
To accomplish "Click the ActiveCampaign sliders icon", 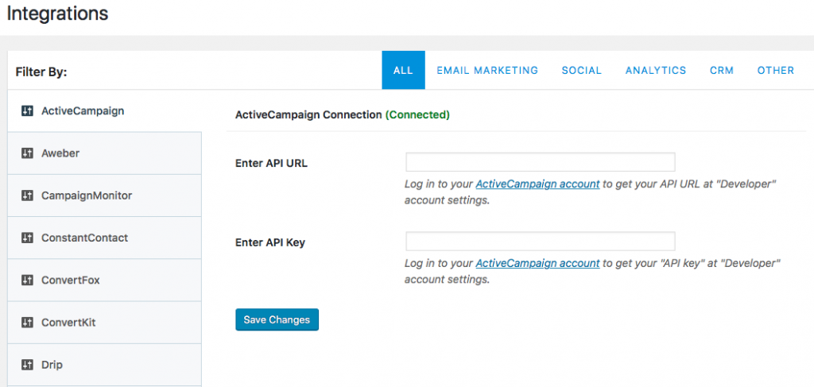I will pyautogui.click(x=27, y=110).
